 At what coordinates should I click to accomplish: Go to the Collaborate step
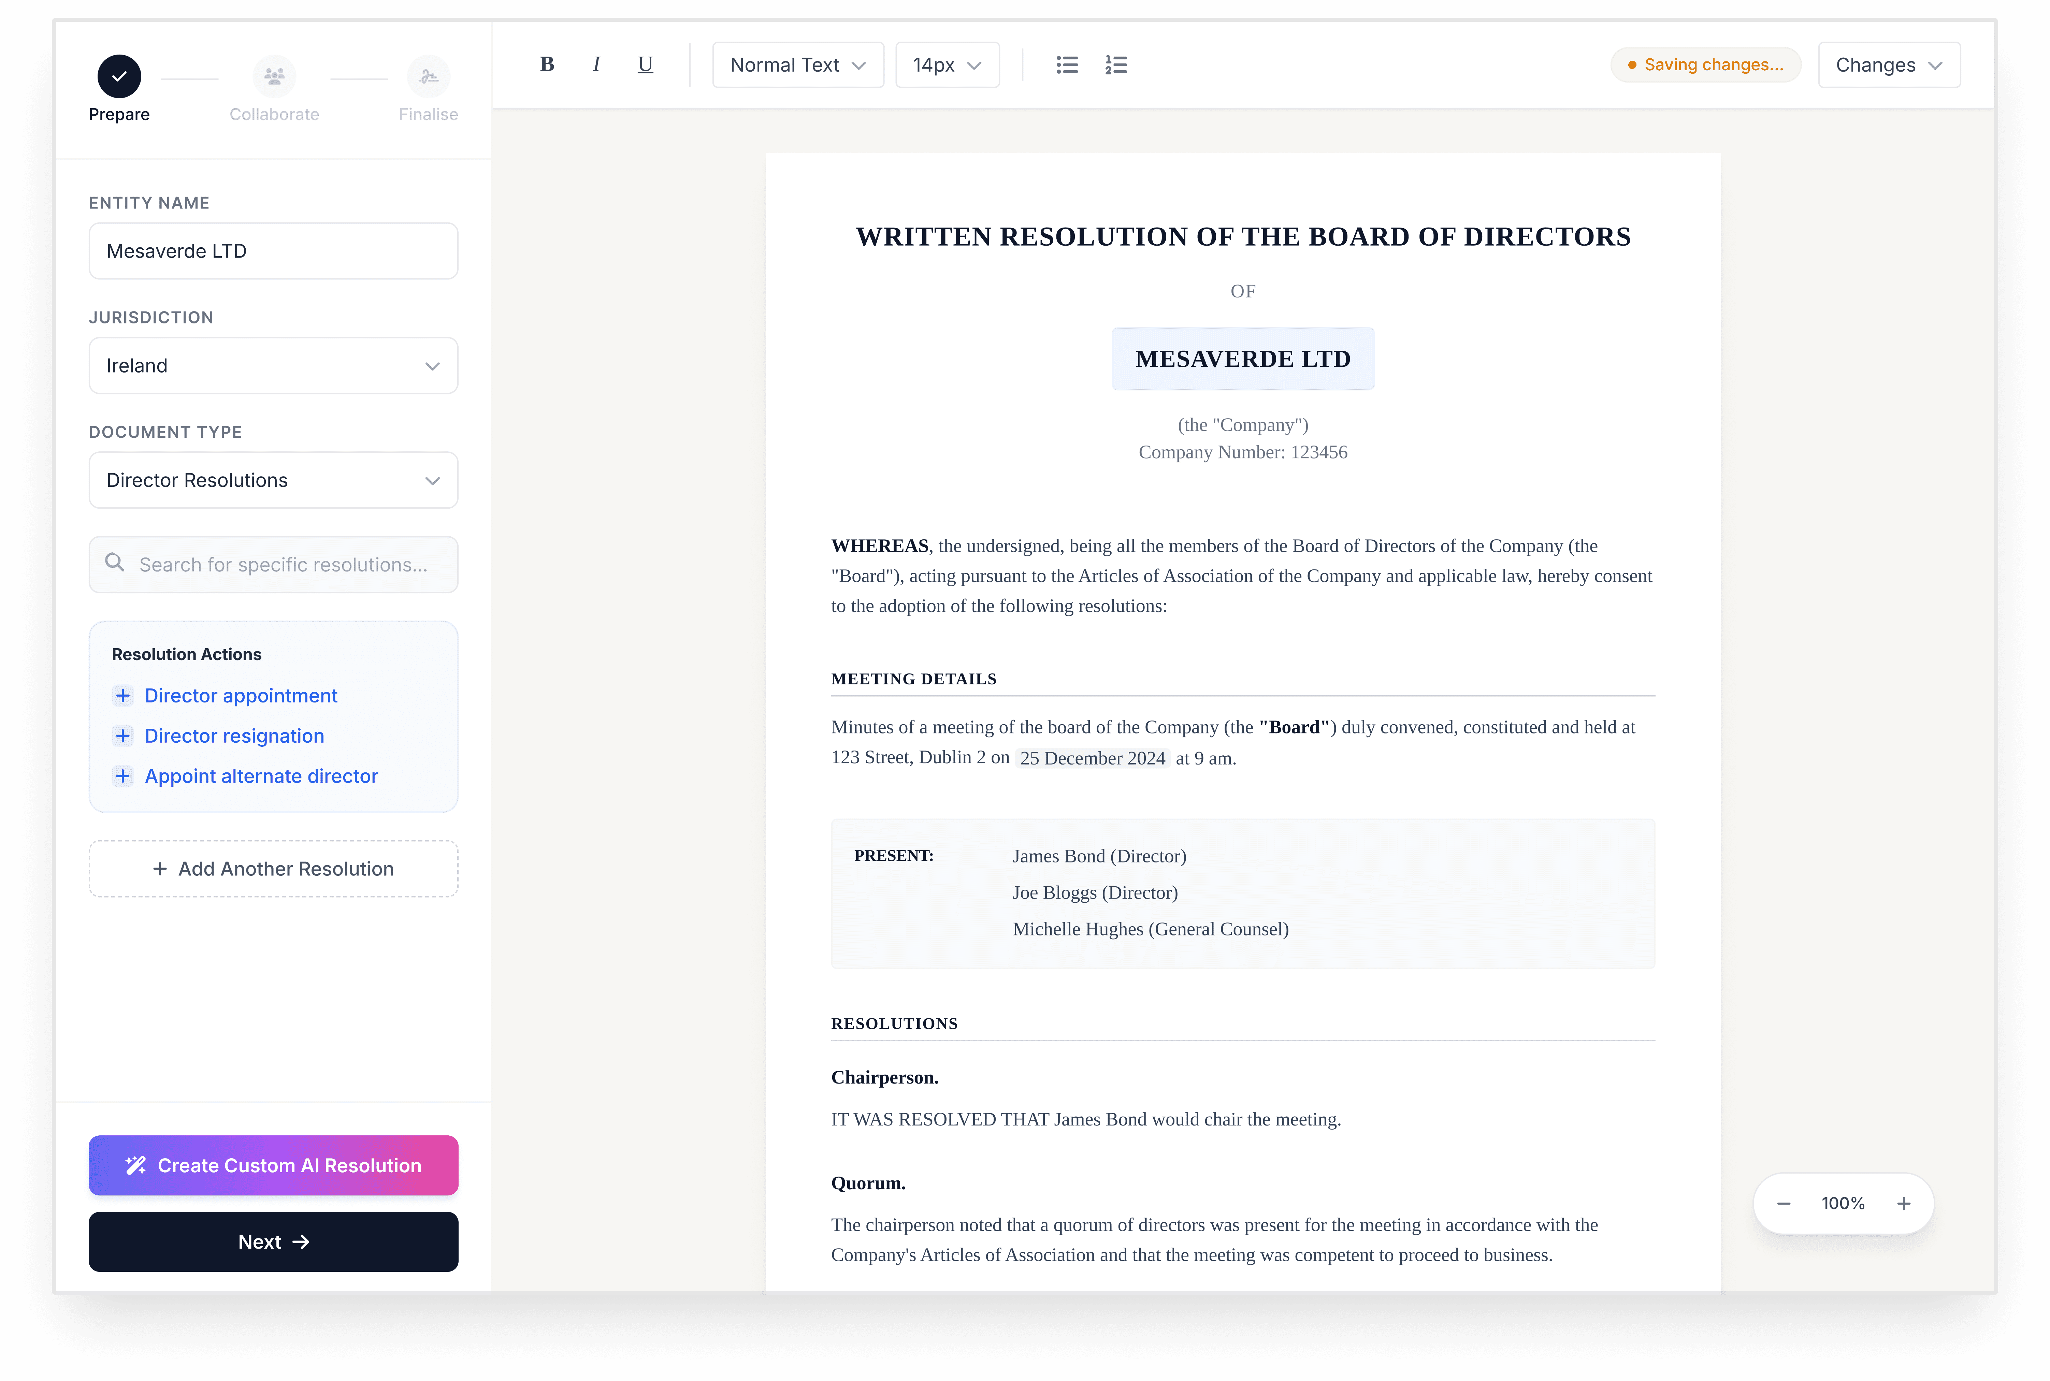[x=274, y=77]
